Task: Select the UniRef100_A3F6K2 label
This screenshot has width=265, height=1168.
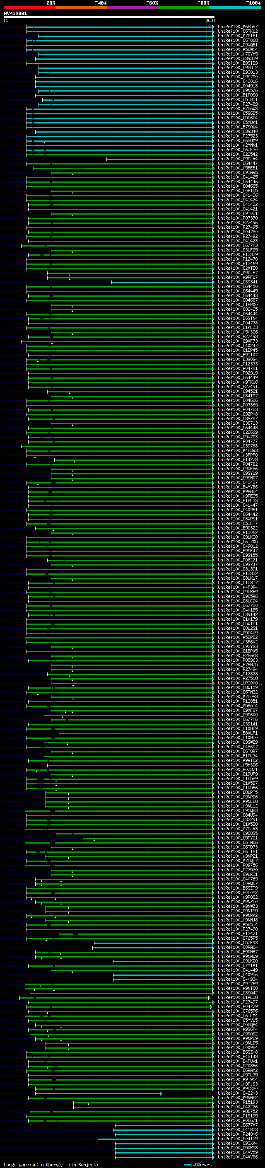Action: (238, 642)
